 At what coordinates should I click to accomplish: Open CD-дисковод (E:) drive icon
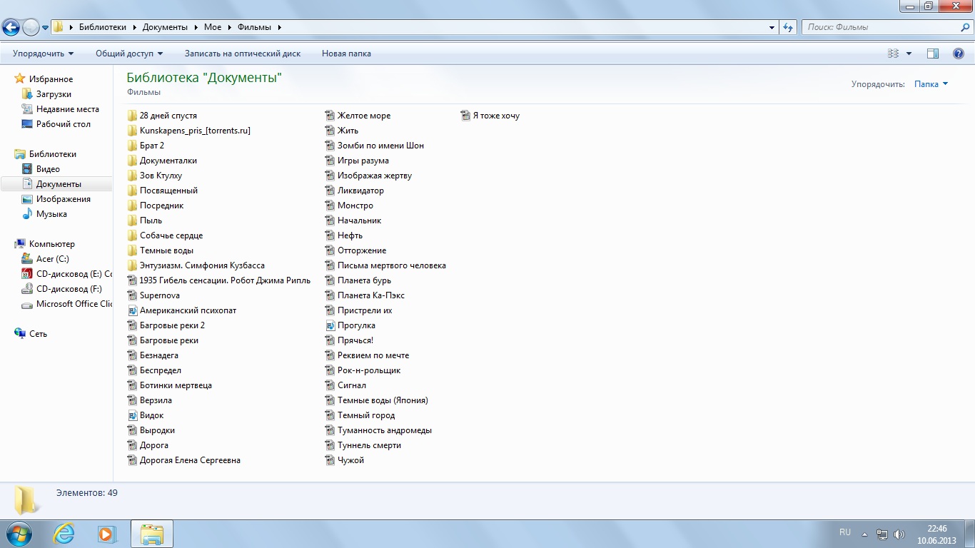[27, 274]
